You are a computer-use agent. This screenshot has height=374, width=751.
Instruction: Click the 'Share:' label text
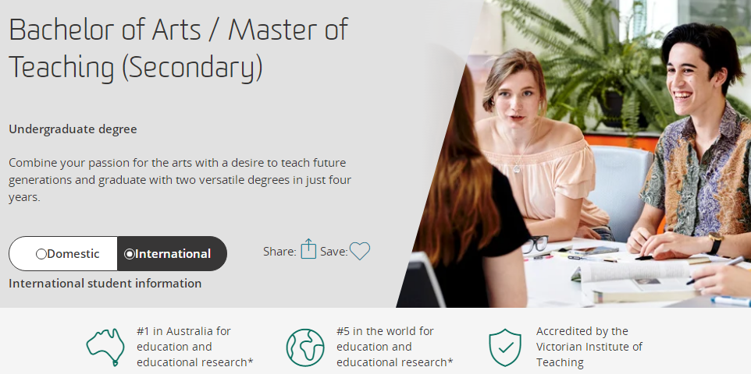tap(279, 252)
